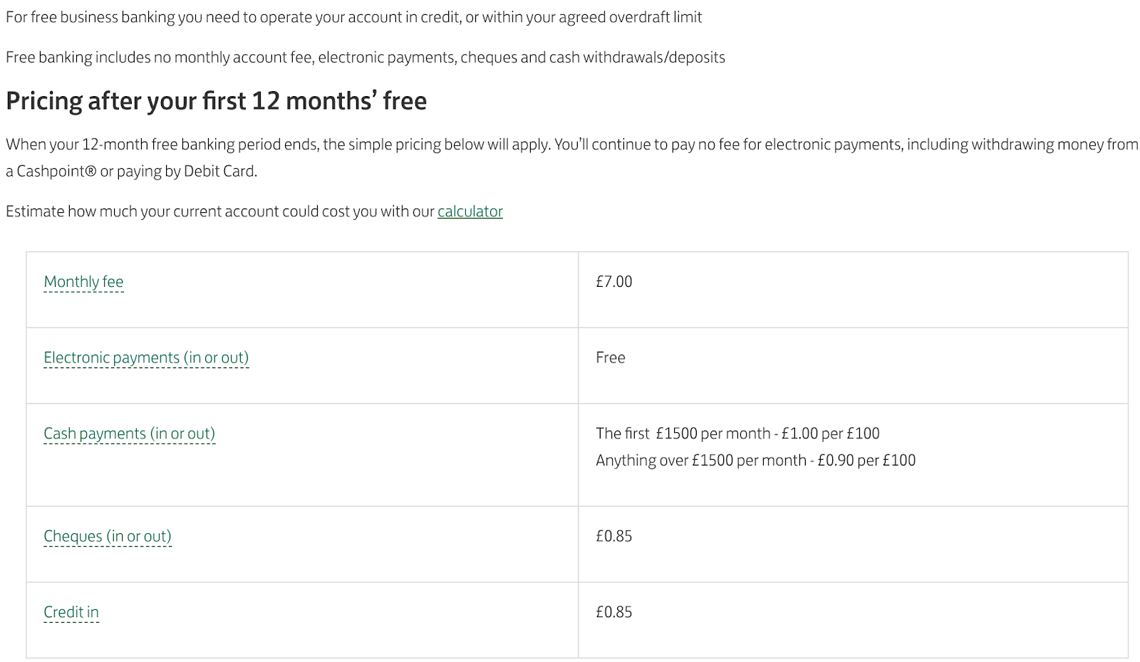Click the £0.90 per £100 cash pricing line

(x=756, y=461)
